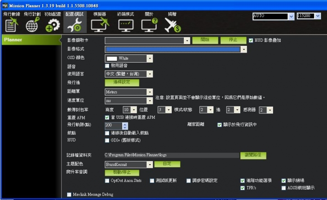Image resolution: width=327 pixels, height=200 pixels.
Task: Click the 瀏覽路徑 browse log path button
Action: [253, 155]
